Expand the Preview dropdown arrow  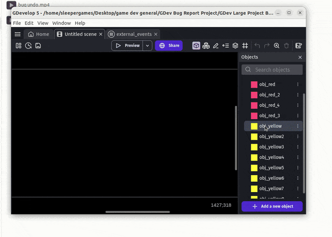pos(147,46)
